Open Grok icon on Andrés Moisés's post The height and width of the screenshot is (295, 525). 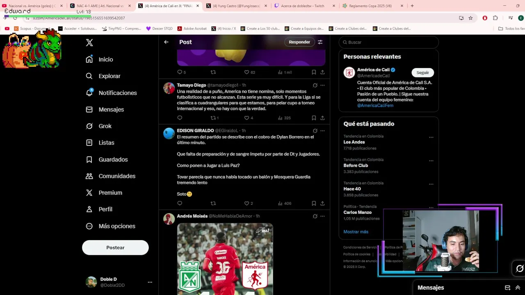315,216
